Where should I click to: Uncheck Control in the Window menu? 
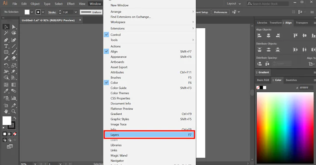116,34
